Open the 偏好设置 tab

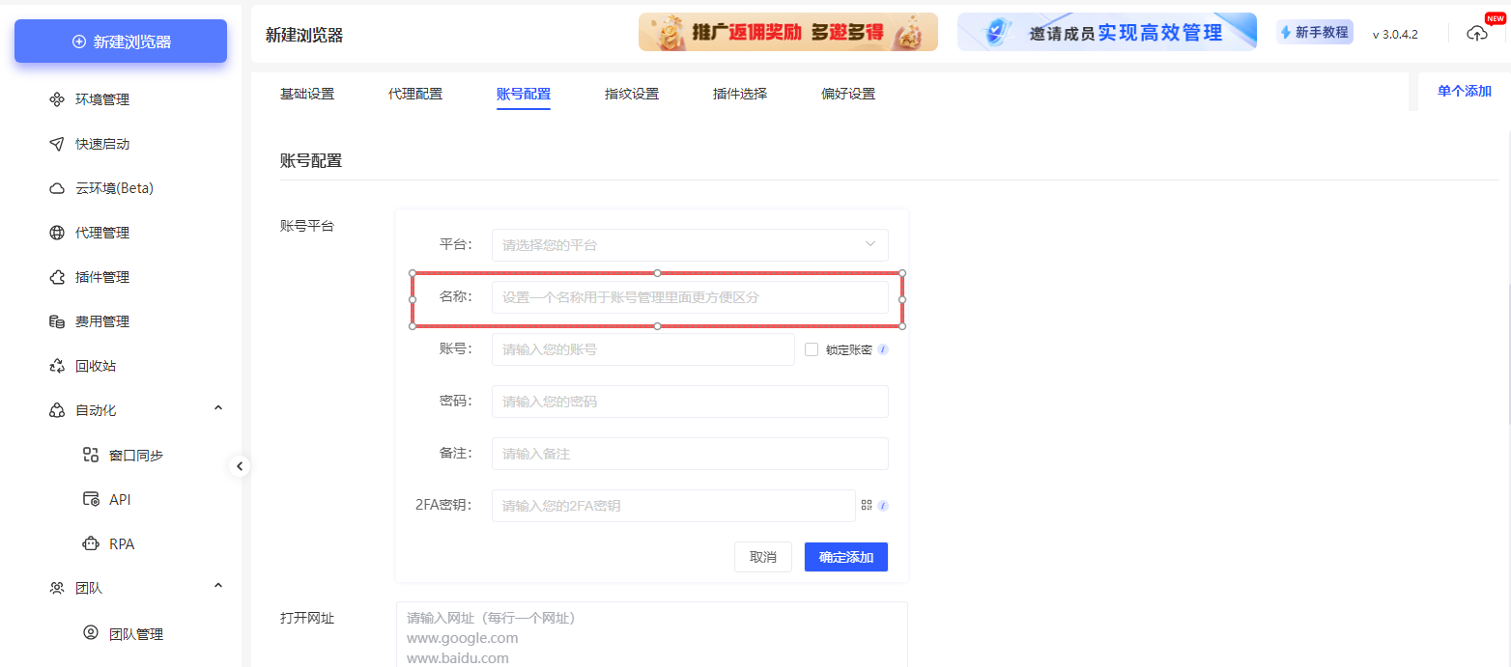(x=847, y=94)
